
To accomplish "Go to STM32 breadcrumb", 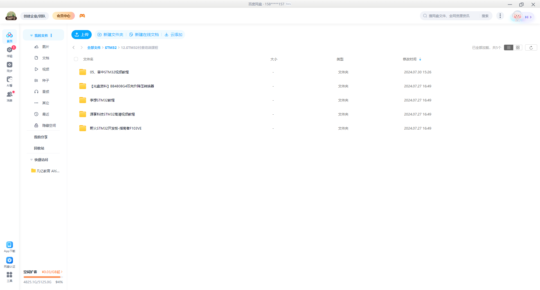I will point(111,47).
